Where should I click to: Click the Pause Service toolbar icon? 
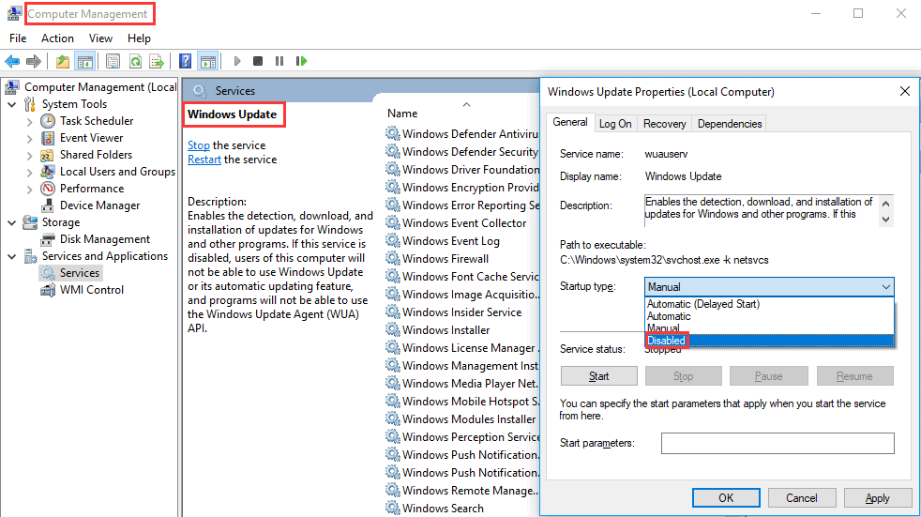coord(279,61)
